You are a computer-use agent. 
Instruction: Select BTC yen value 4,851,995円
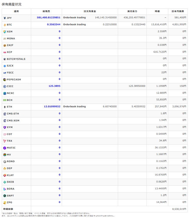[179, 24]
